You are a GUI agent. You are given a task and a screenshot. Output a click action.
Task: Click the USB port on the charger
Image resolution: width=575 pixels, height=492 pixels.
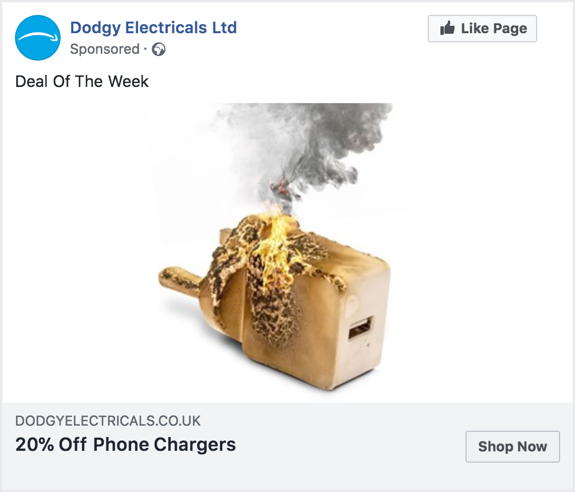360,327
